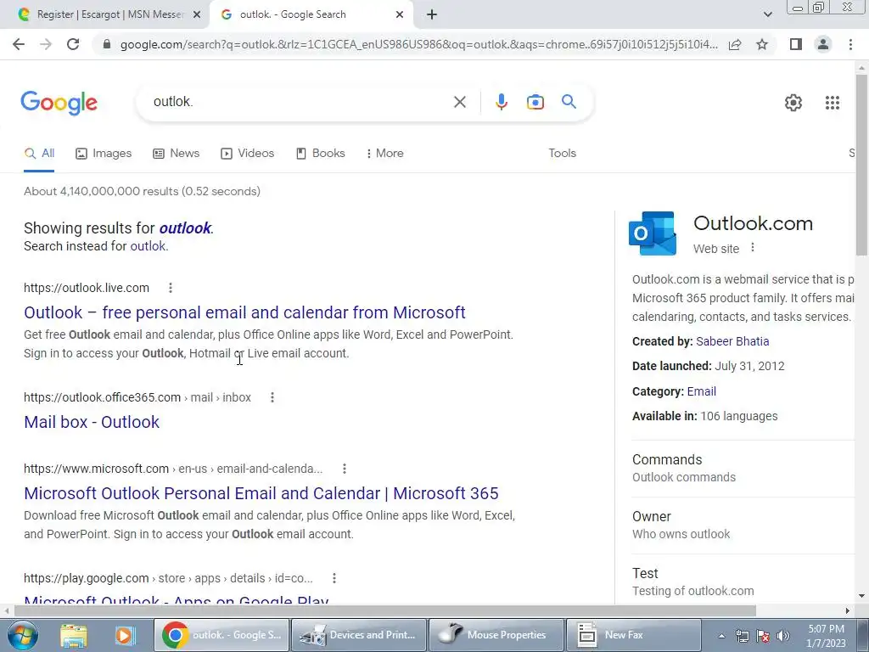Open the search Tools options
Image resolution: width=869 pixels, height=652 pixels.
(x=562, y=153)
